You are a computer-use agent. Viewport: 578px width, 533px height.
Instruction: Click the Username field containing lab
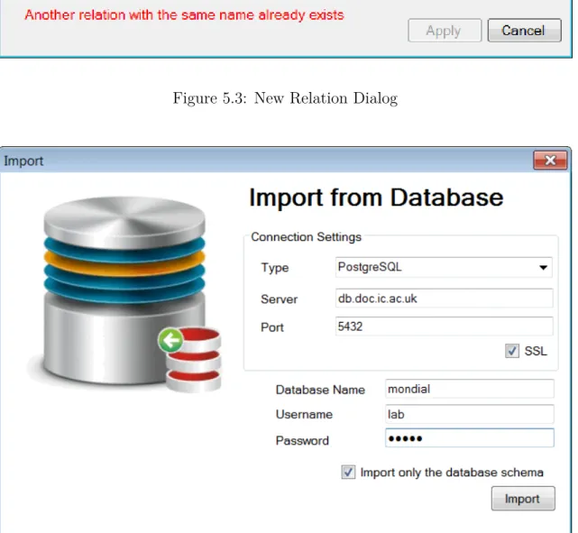[x=469, y=414]
